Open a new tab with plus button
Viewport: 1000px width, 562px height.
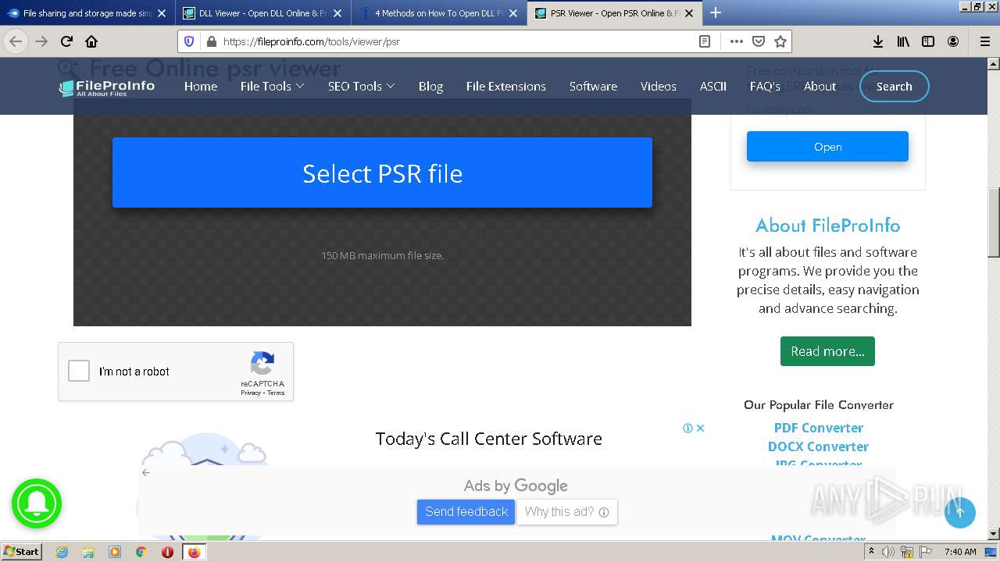716,12
